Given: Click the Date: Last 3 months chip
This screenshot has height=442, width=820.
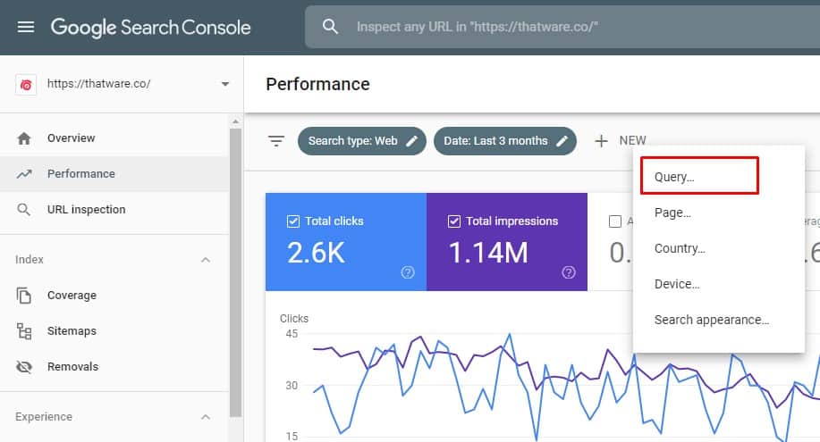Looking at the screenshot, I should [x=505, y=141].
